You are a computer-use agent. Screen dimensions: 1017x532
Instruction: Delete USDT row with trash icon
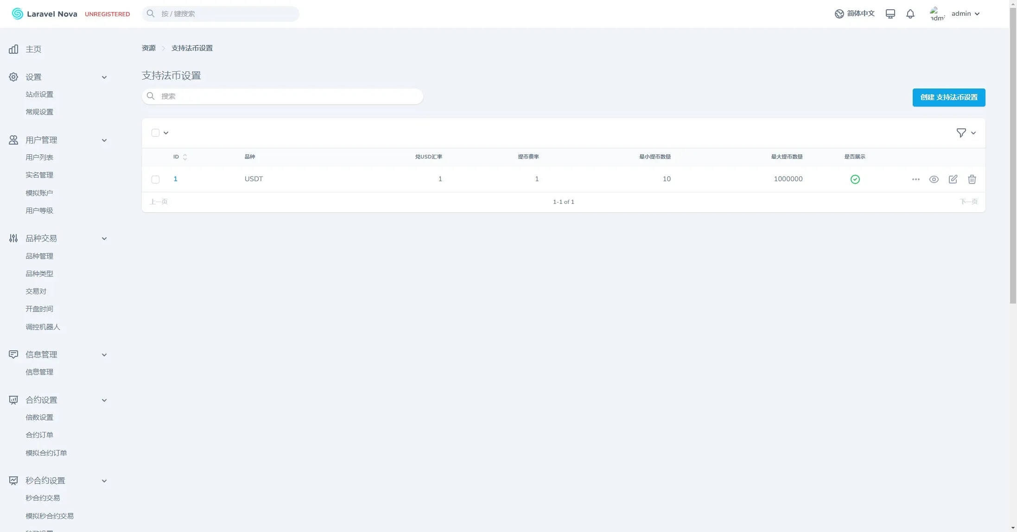pyautogui.click(x=972, y=179)
